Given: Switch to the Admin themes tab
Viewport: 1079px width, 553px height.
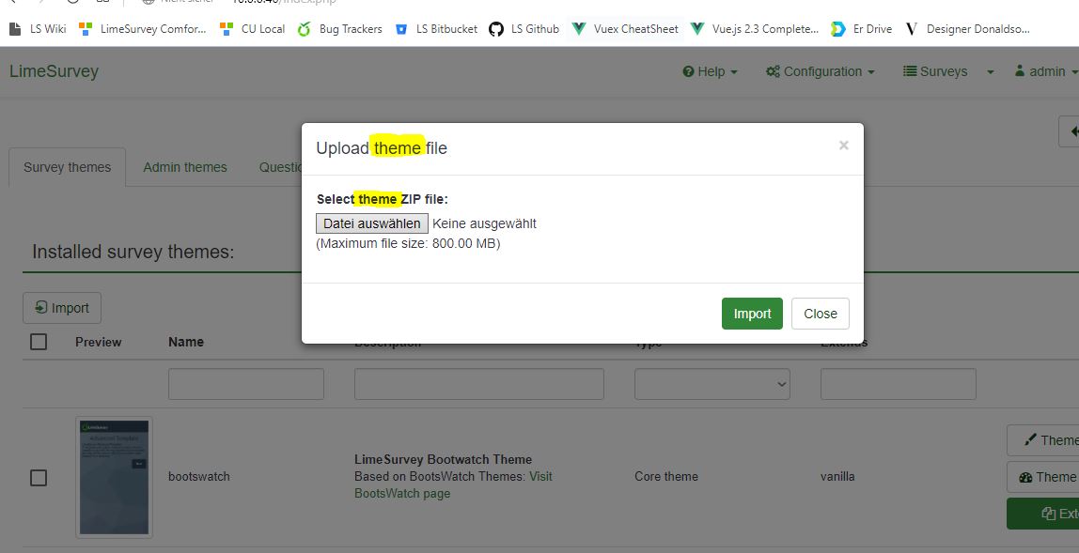Looking at the screenshot, I should pyautogui.click(x=185, y=167).
